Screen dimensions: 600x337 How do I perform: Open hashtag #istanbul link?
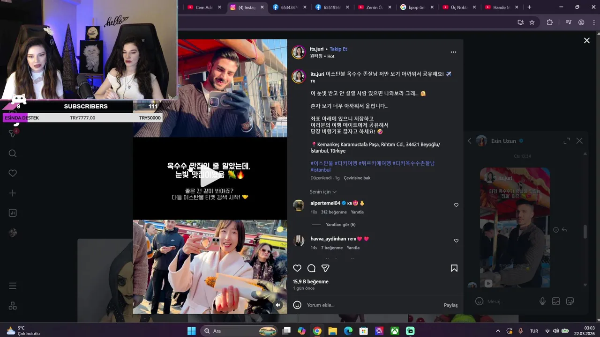pyautogui.click(x=321, y=170)
